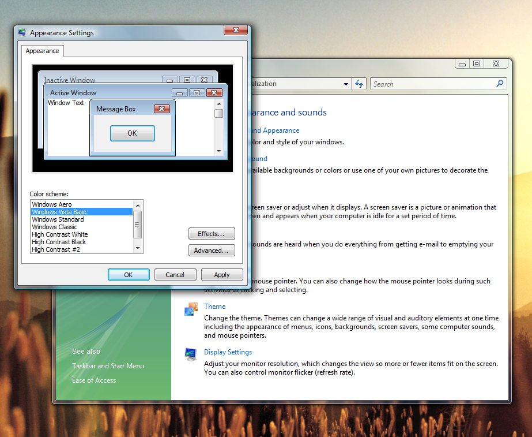The width and height of the screenshot is (532, 437).
Task: Select the Windows Aero color scheme
Action: tap(82, 204)
